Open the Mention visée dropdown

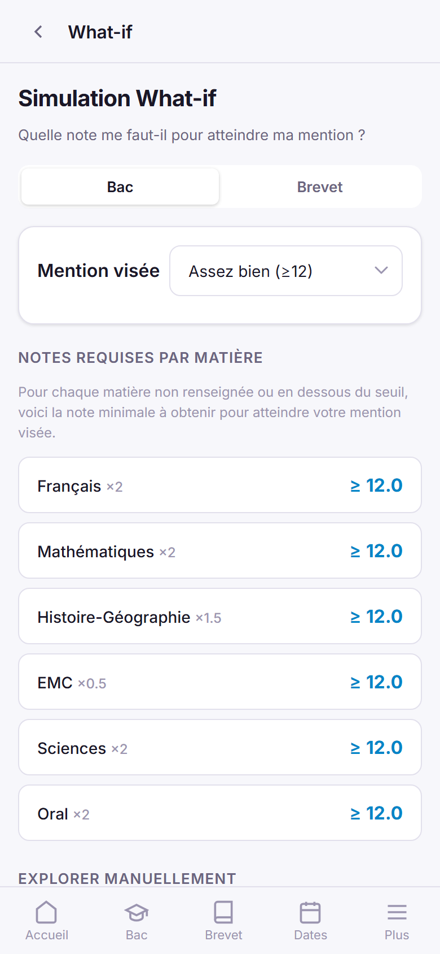pyautogui.click(x=285, y=271)
